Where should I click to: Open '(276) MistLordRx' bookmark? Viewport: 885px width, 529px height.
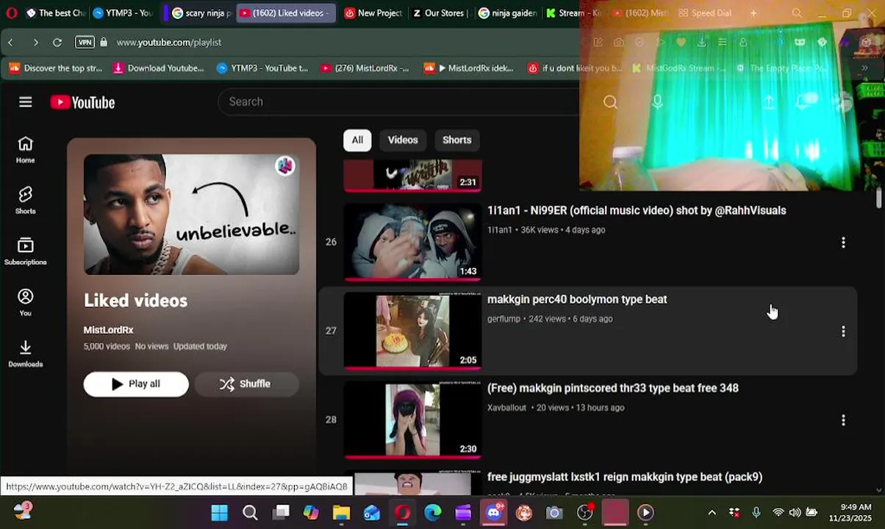click(365, 68)
